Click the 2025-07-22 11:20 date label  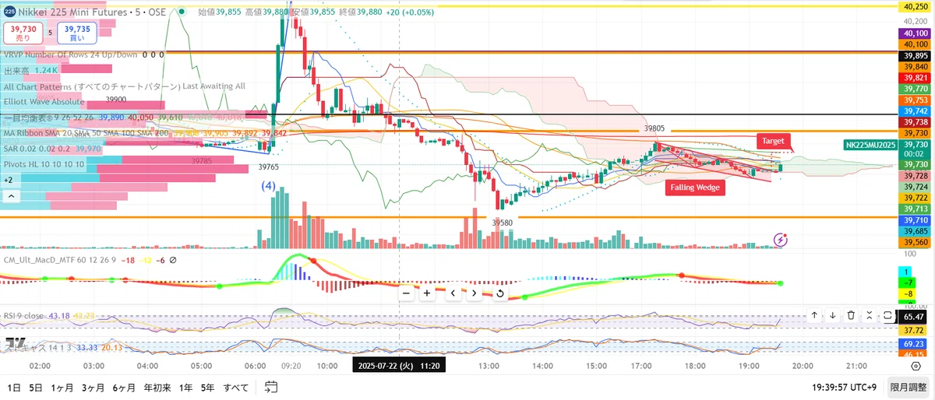(x=400, y=365)
